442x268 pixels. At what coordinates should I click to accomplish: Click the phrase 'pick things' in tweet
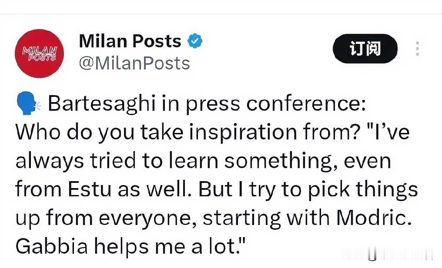tap(362, 189)
